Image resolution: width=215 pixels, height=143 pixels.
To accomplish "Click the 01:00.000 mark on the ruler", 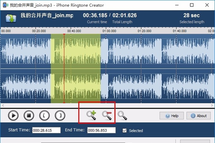I will [x=109, y=31].
